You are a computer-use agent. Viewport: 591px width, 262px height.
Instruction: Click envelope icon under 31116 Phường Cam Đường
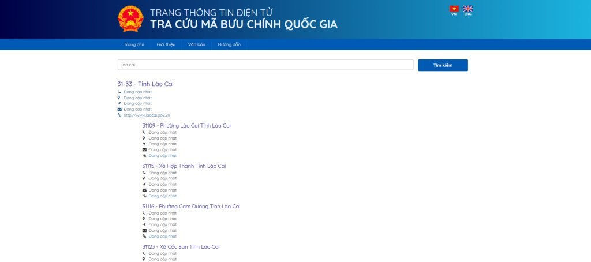point(144,230)
